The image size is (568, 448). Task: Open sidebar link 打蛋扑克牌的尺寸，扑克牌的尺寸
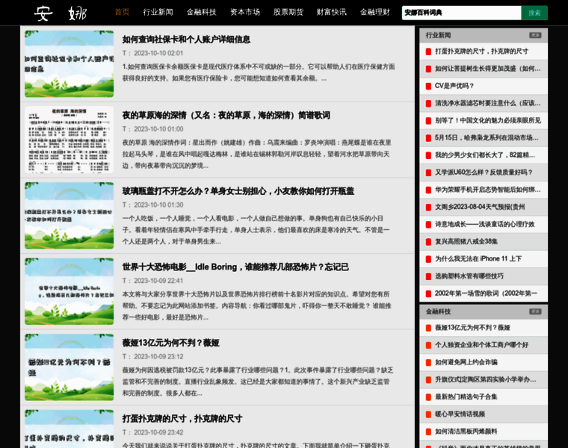pos(481,52)
